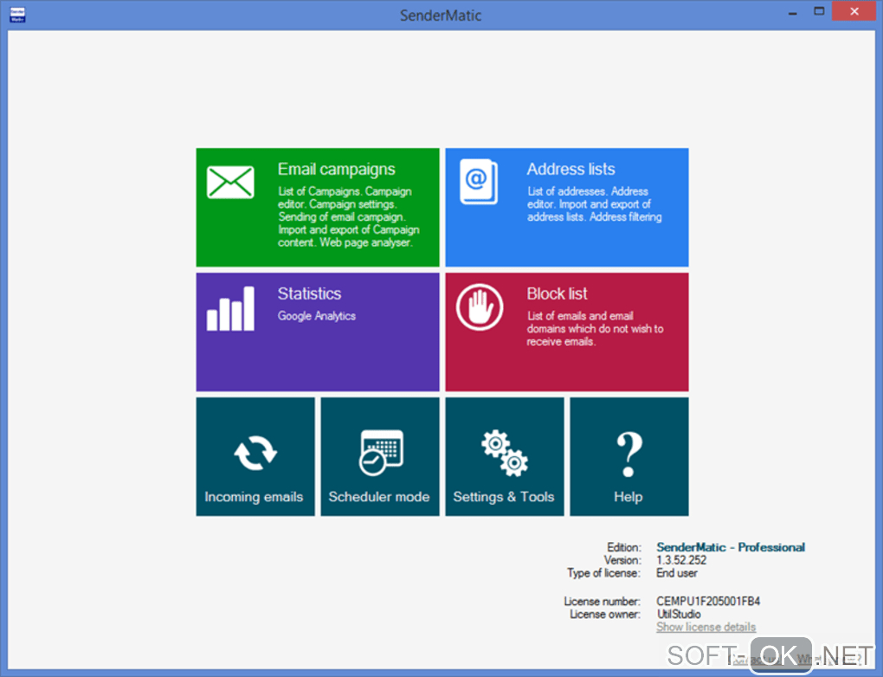Open Email campaigns via the envelope icon

pyautogui.click(x=230, y=182)
